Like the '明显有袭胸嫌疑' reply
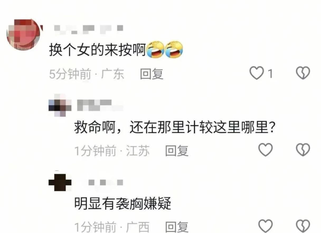321x233 pixels. (265, 226)
